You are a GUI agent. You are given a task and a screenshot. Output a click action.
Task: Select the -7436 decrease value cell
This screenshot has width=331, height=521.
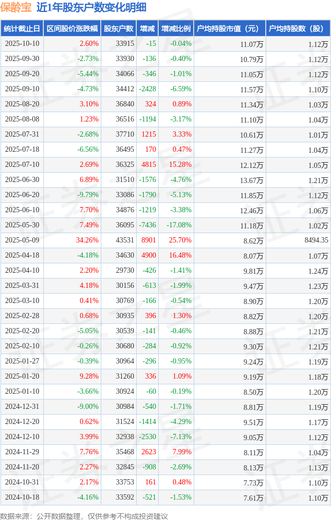click(147, 225)
